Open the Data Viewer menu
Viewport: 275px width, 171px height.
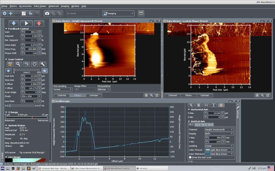click(x=41, y=6)
